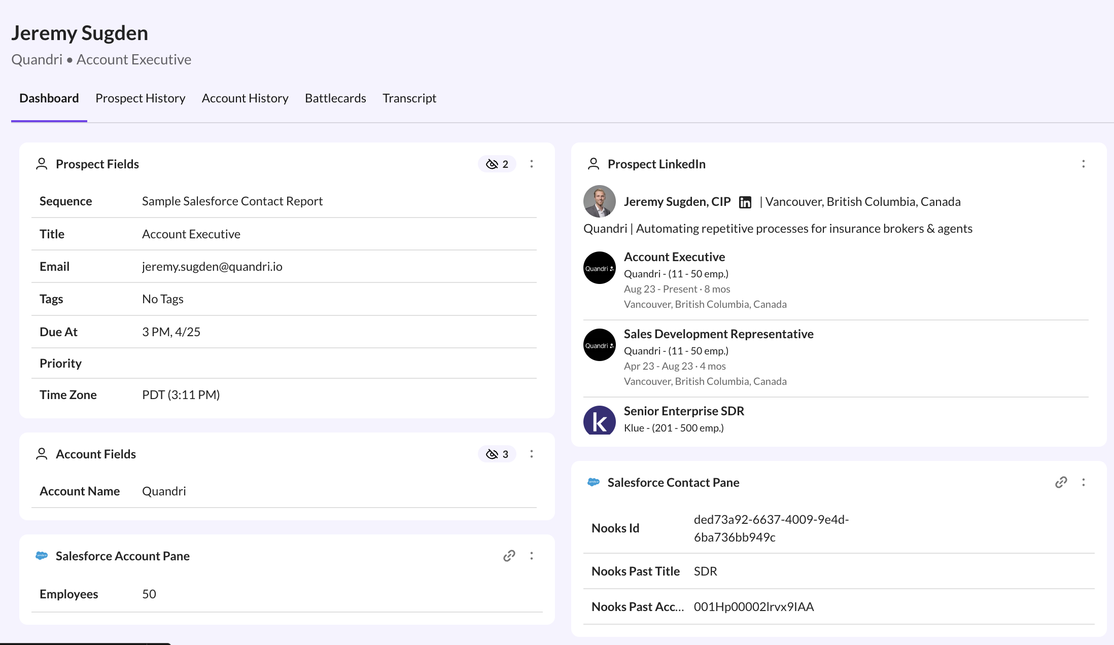This screenshot has height=645, width=1114.
Task: Click the Prospect Fields person icon
Action: (42, 164)
